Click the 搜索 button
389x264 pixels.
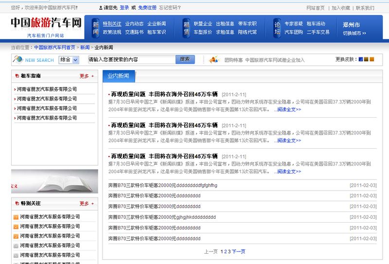[185, 59]
